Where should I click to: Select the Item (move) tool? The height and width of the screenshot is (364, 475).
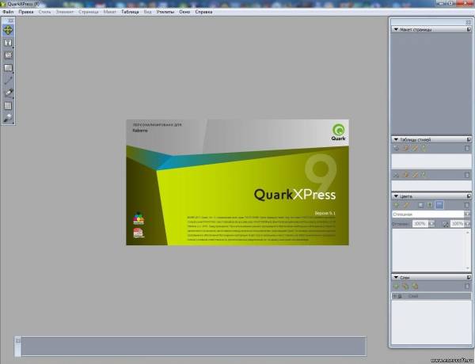pyautogui.click(x=8, y=31)
